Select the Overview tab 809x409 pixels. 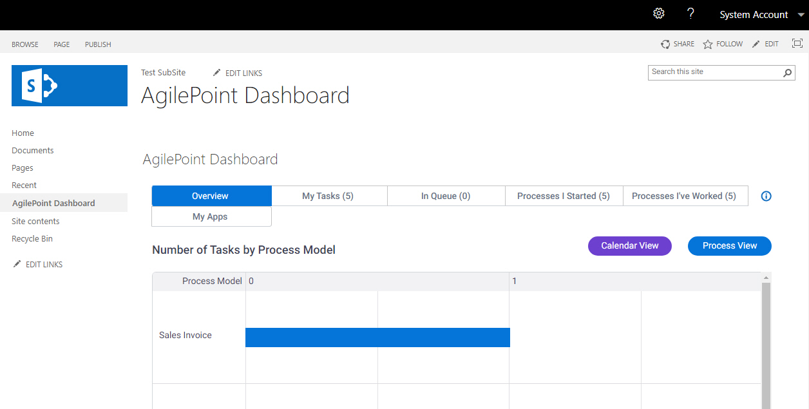point(211,196)
